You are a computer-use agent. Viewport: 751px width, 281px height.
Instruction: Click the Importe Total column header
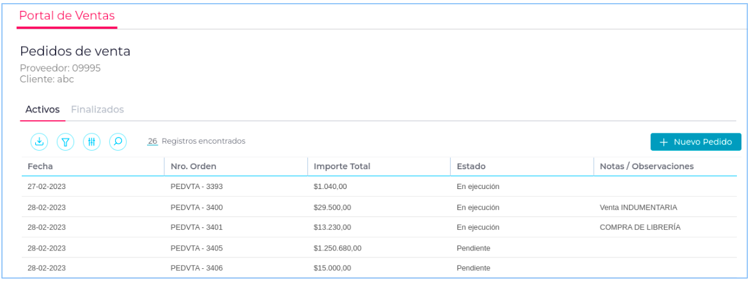(342, 167)
